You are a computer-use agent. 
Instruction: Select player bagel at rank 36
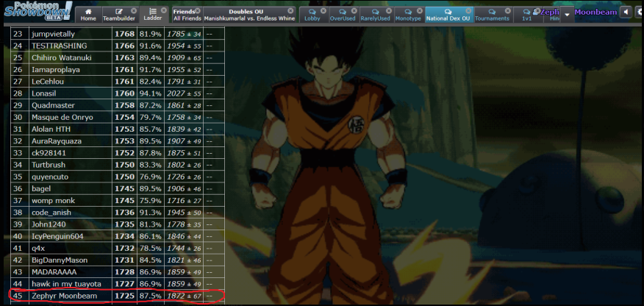[x=41, y=188]
